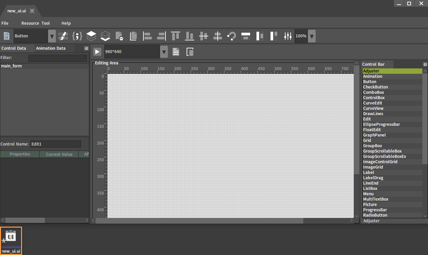Align selected controls to the top
428x255 pixels.
click(x=176, y=36)
